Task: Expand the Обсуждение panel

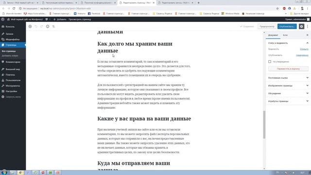Action: pyautogui.click(x=288, y=93)
